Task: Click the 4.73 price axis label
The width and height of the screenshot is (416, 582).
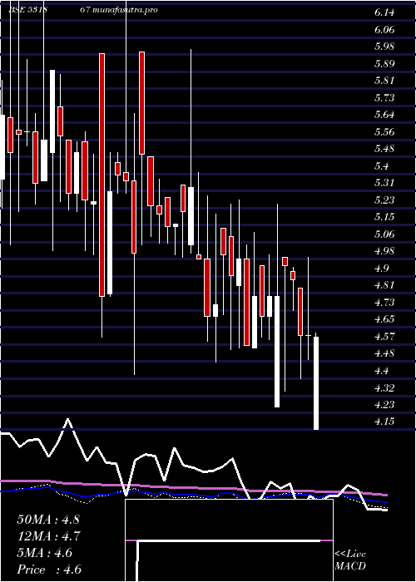Action: [x=384, y=303]
